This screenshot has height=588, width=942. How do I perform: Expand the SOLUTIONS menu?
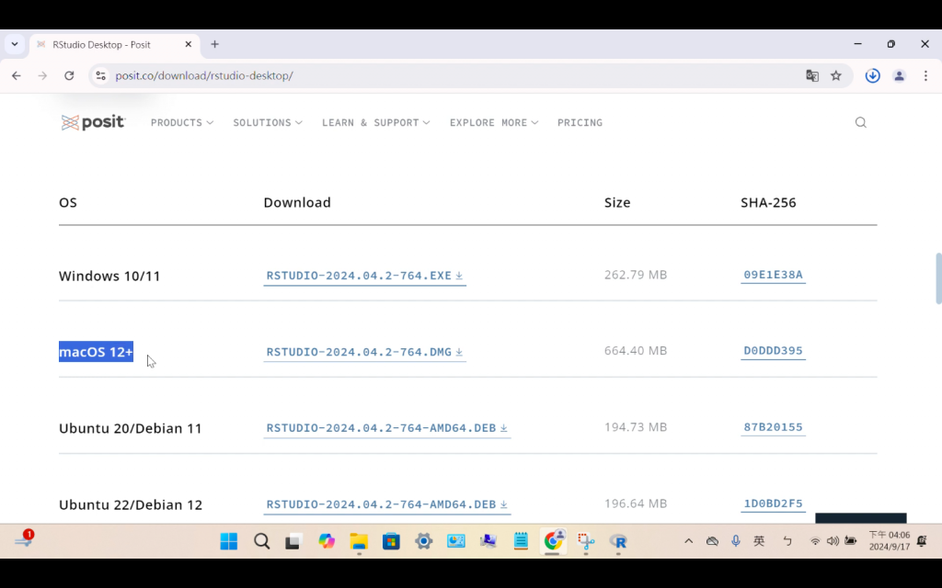[x=268, y=122]
